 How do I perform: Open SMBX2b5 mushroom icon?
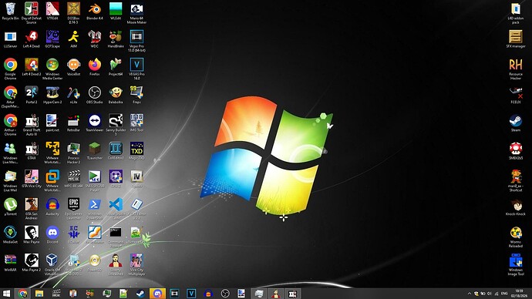(516, 151)
